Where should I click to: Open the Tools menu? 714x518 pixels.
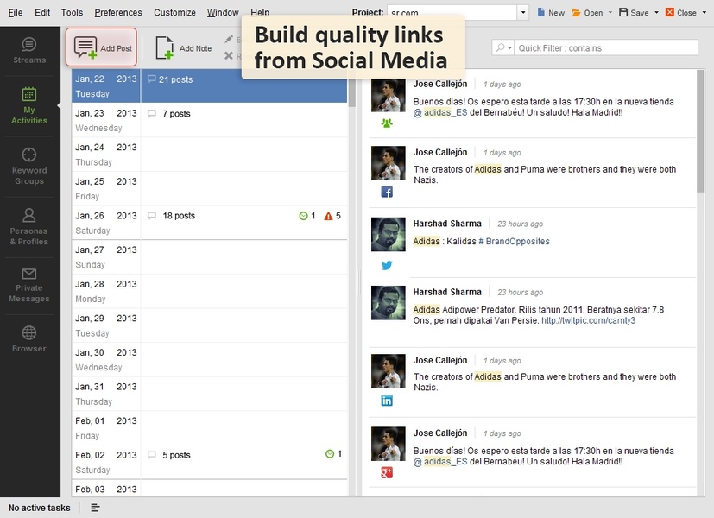pyautogui.click(x=72, y=12)
